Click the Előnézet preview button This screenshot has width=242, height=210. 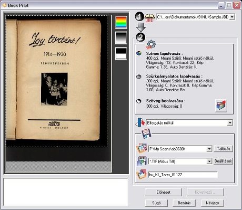pyautogui.click(x=163, y=192)
